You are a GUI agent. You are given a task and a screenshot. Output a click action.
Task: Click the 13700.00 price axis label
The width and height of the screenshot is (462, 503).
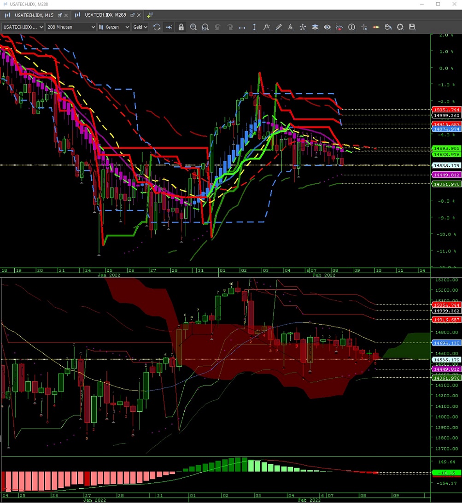pos(447,449)
